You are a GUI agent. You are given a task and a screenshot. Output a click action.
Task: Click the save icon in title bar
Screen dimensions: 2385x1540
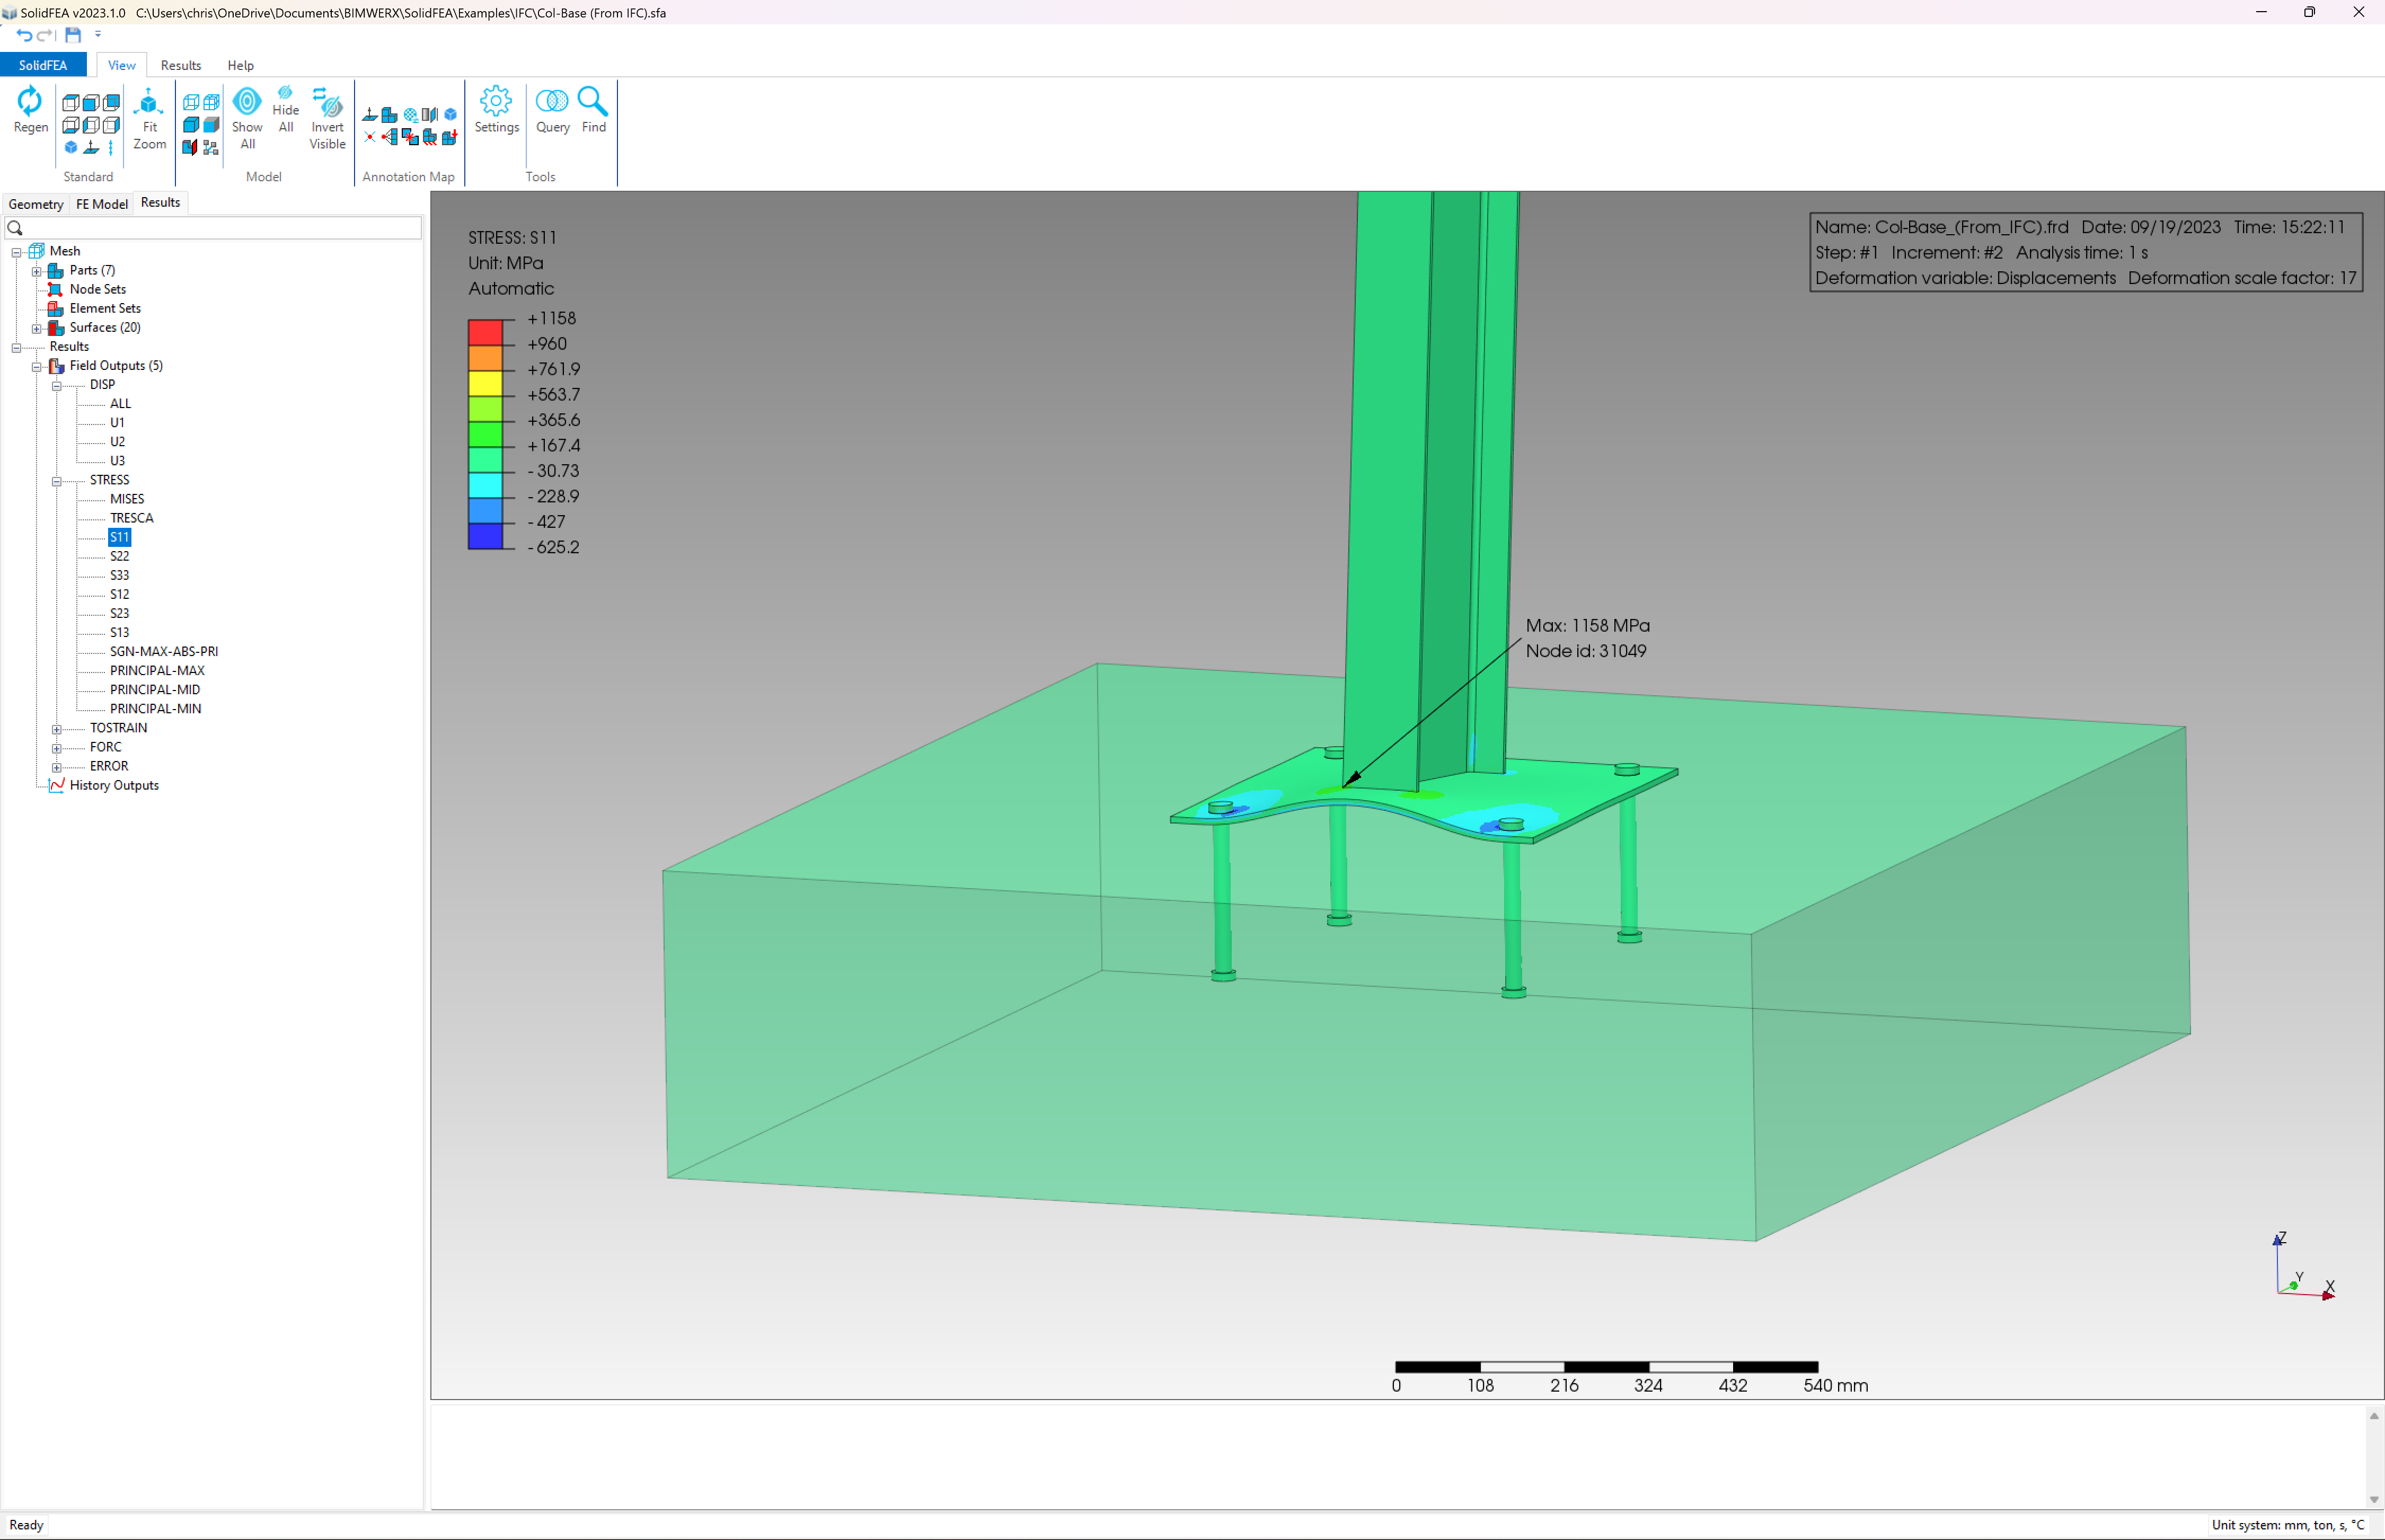coord(73,35)
